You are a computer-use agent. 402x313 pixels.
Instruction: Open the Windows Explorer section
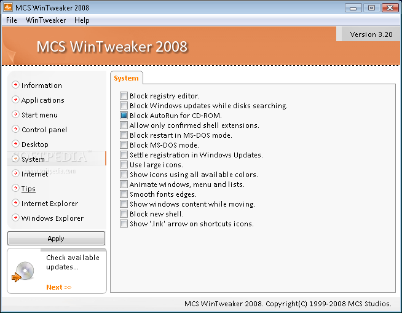tap(52, 218)
